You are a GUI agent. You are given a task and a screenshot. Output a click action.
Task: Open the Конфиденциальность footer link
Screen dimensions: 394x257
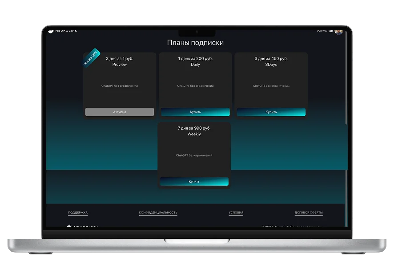[x=158, y=212]
